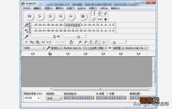Open the 2 (立体声) channels dropdown

tap(96, 48)
